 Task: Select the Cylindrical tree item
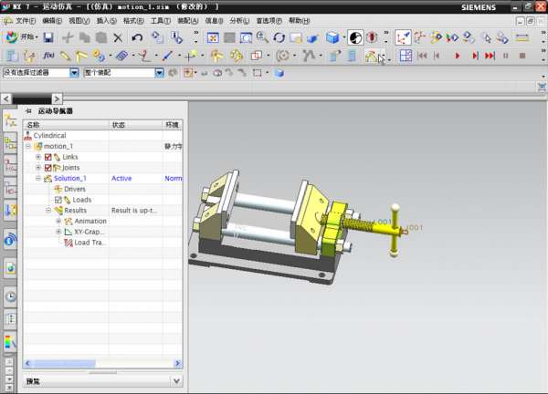point(49,135)
